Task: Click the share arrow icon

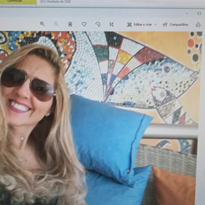Action: click(165, 24)
